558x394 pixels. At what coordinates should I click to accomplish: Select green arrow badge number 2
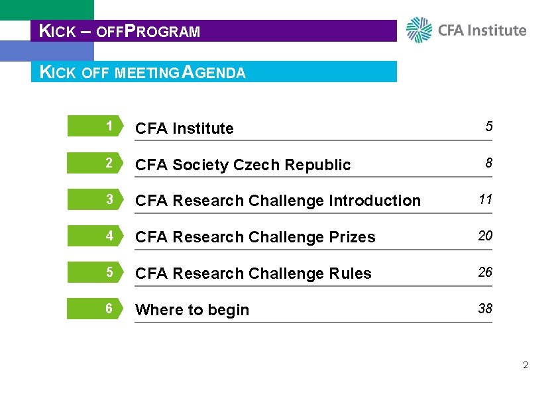click(95, 163)
